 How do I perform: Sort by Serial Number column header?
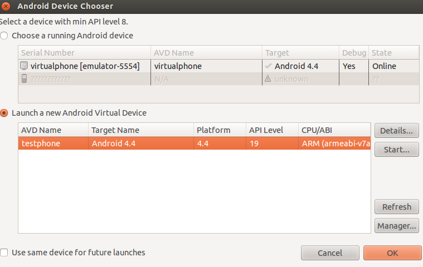pyautogui.click(x=47, y=53)
